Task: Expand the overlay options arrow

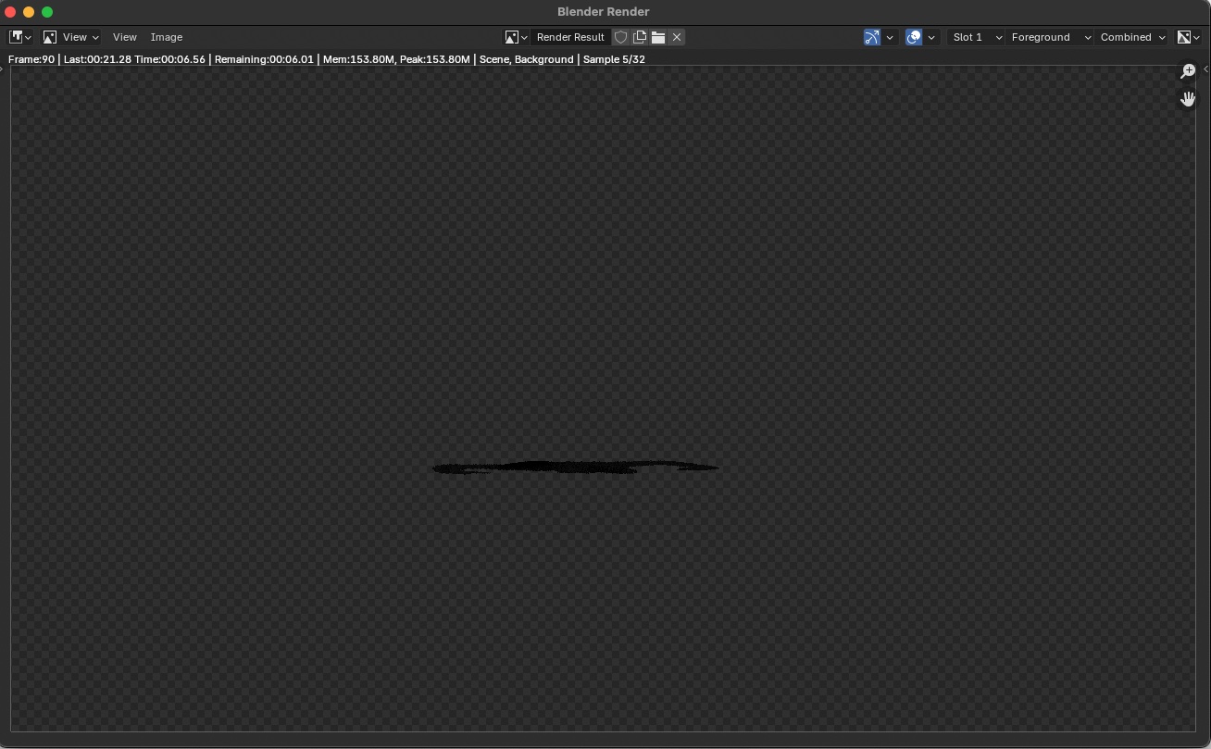Action: coord(931,37)
